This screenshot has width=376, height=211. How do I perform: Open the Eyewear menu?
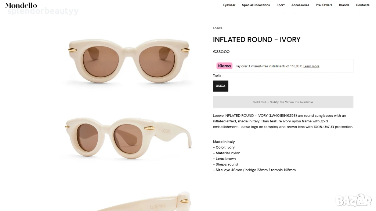click(229, 5)
